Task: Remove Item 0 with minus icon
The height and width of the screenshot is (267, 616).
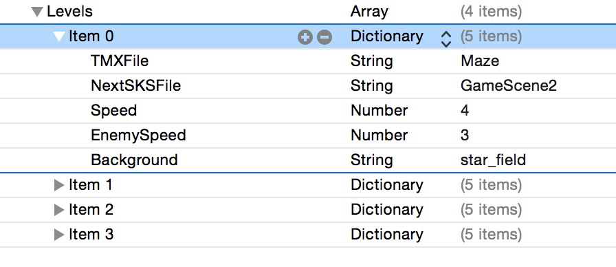Action: 324,37
